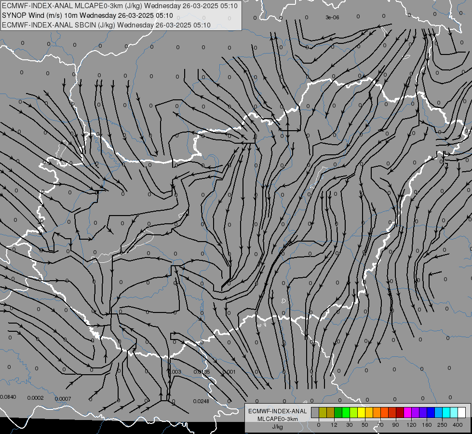Click the 'J/kg' unit label in the legend
The image size is (472, 434).
pos(277,427)
